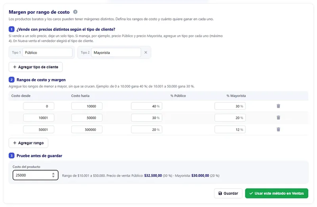Edit the 40 % Público margin field
317x207 pixels.
click(x=147, y=106)
